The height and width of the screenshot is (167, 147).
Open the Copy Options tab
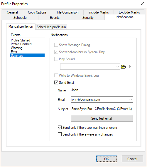pyautogui.click(x=37, y=12)
